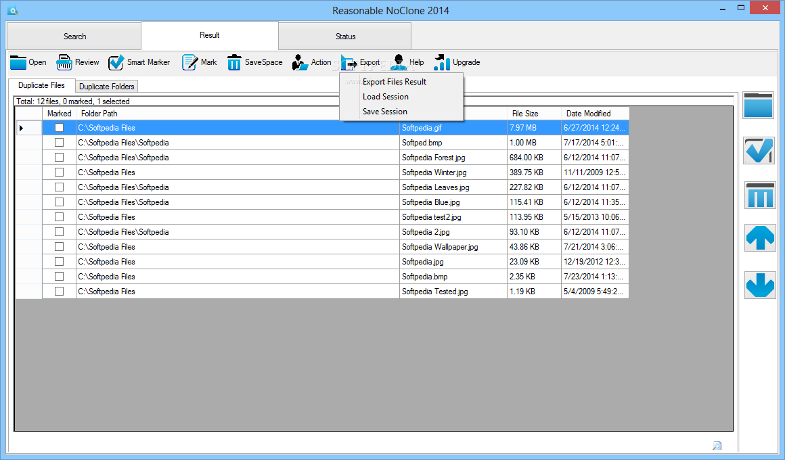The width and height of the screenshot is (785, 460).
Task: Select the Duplicate Files tab
Action: [41, 85]
